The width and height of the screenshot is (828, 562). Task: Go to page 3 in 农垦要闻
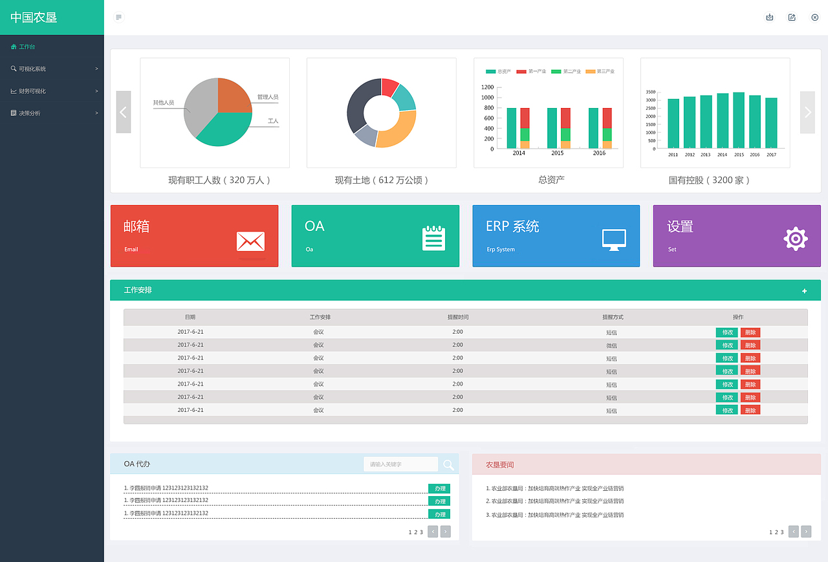coord(782,532)
